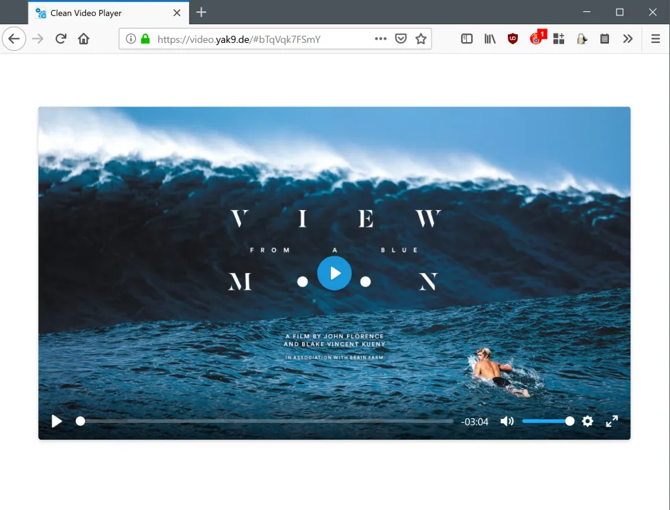This screenshot has height=510, width=670.
Task: Start video with large center play button
Action: coord(334,273)
